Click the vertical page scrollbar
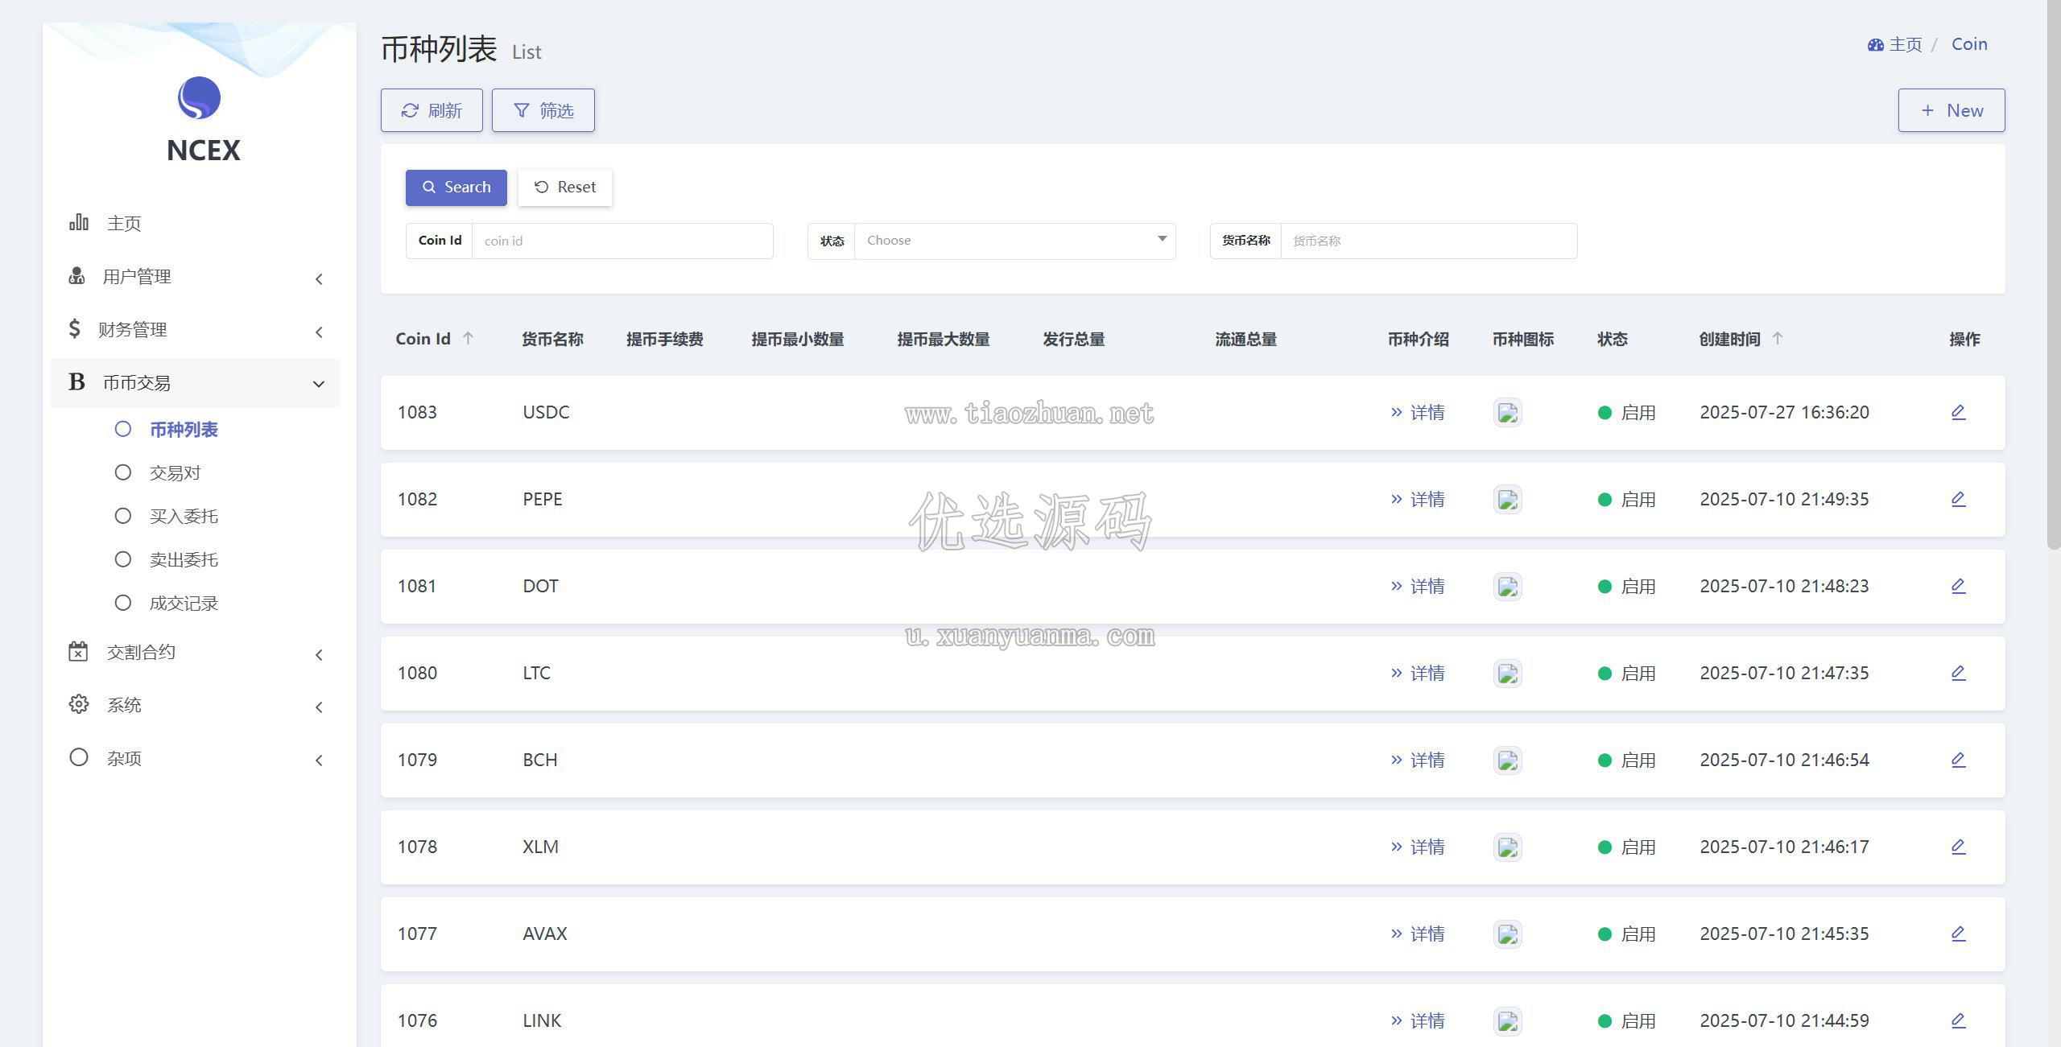The height and width of the screenshot is (1047, 2061). (2054, 274)
